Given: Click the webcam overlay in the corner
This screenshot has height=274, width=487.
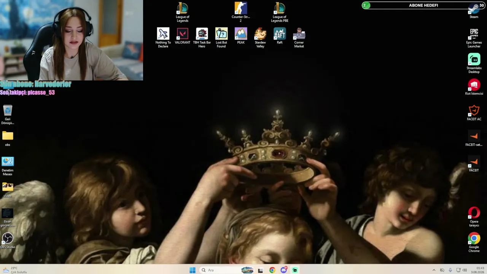Looking at the screenshot, I should 72,40.
